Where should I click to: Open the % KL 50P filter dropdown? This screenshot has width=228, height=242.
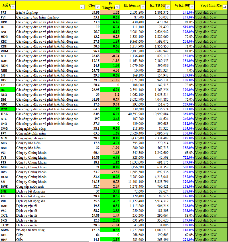(192, 7)
